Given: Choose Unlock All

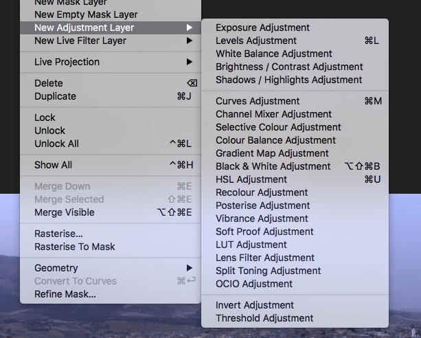Looking at the screenshot, I should point(111,144).
